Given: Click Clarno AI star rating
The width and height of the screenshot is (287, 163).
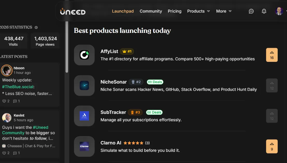Looking at the screenshot, I should pos(133,143).
